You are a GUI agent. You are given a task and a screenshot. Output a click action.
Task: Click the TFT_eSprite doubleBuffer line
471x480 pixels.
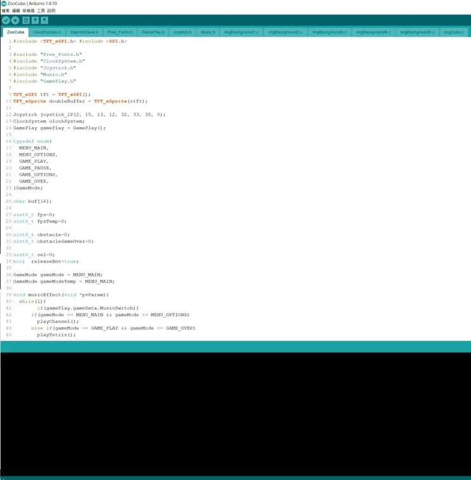coord(80,101)
